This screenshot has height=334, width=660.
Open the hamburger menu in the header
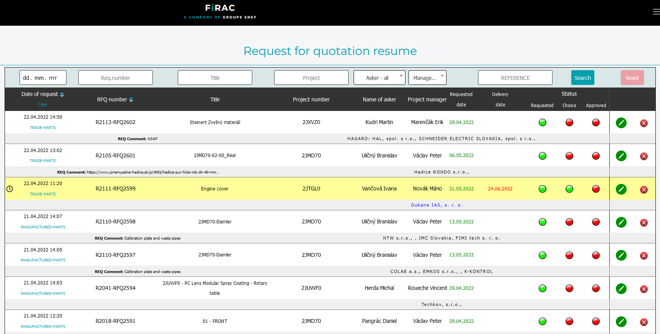point(656,12)
